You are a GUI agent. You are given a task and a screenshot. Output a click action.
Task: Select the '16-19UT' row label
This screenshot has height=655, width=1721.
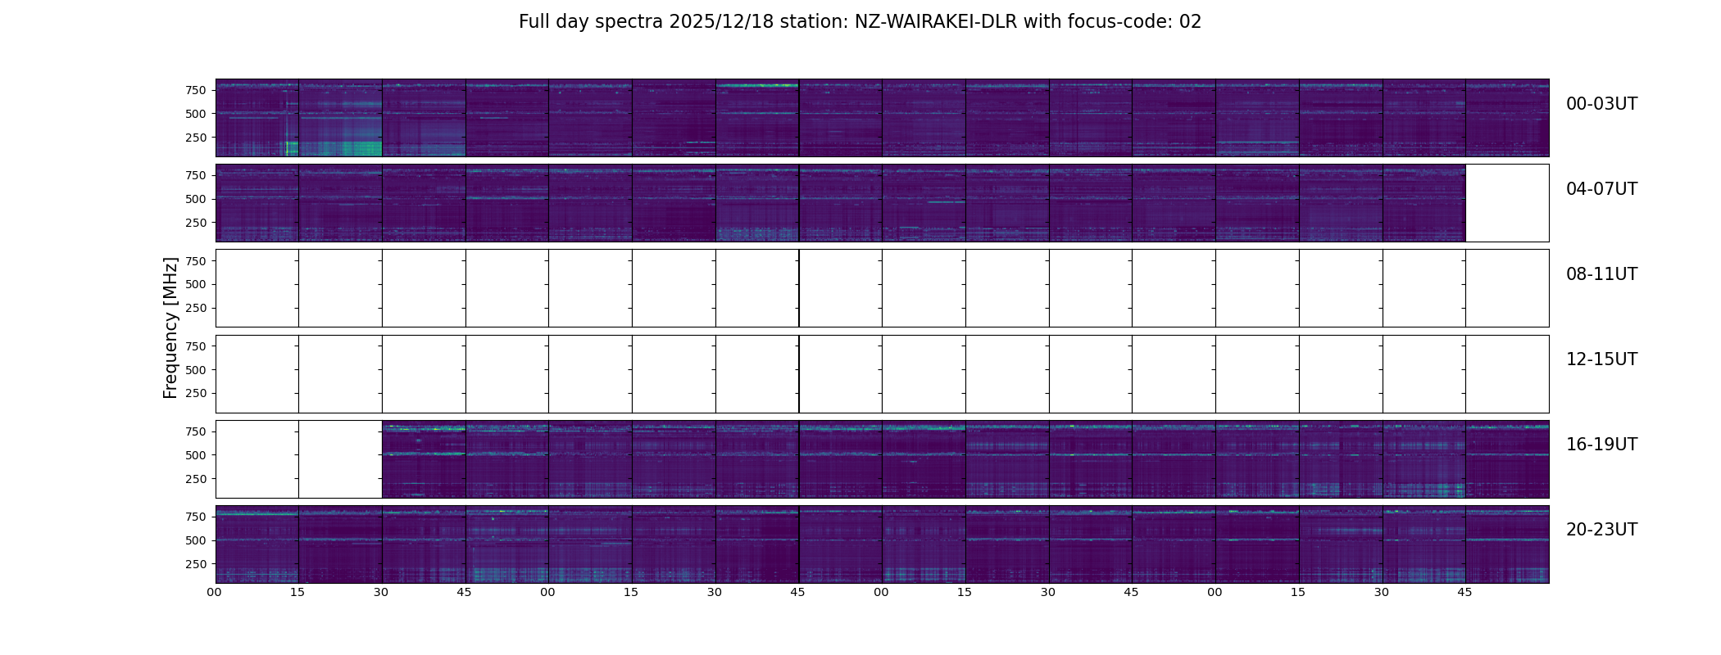point(1601,445)
